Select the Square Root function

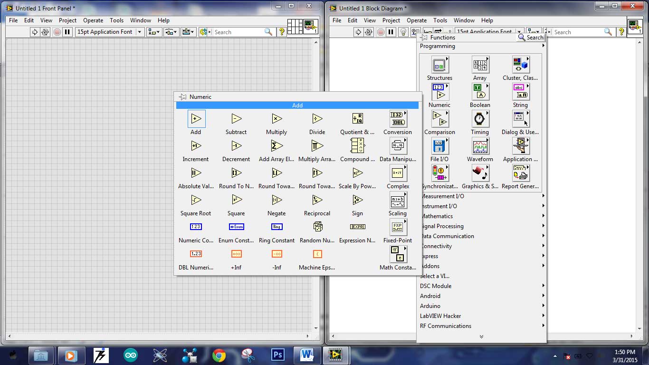tap(196, 200)
